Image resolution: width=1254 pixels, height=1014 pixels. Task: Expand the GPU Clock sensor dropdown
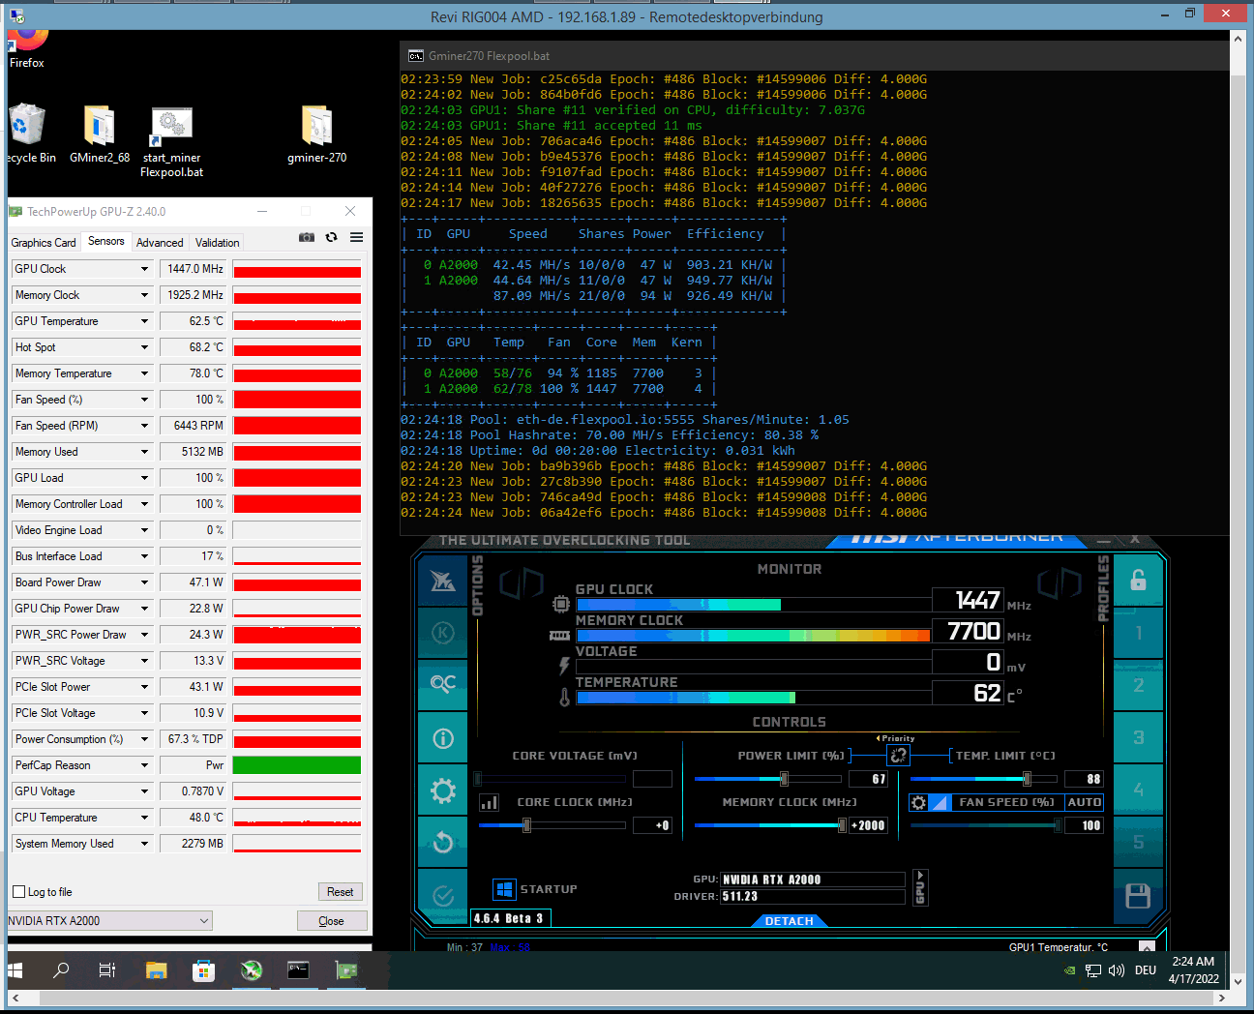pyautogui.click(x=145, y=269)
